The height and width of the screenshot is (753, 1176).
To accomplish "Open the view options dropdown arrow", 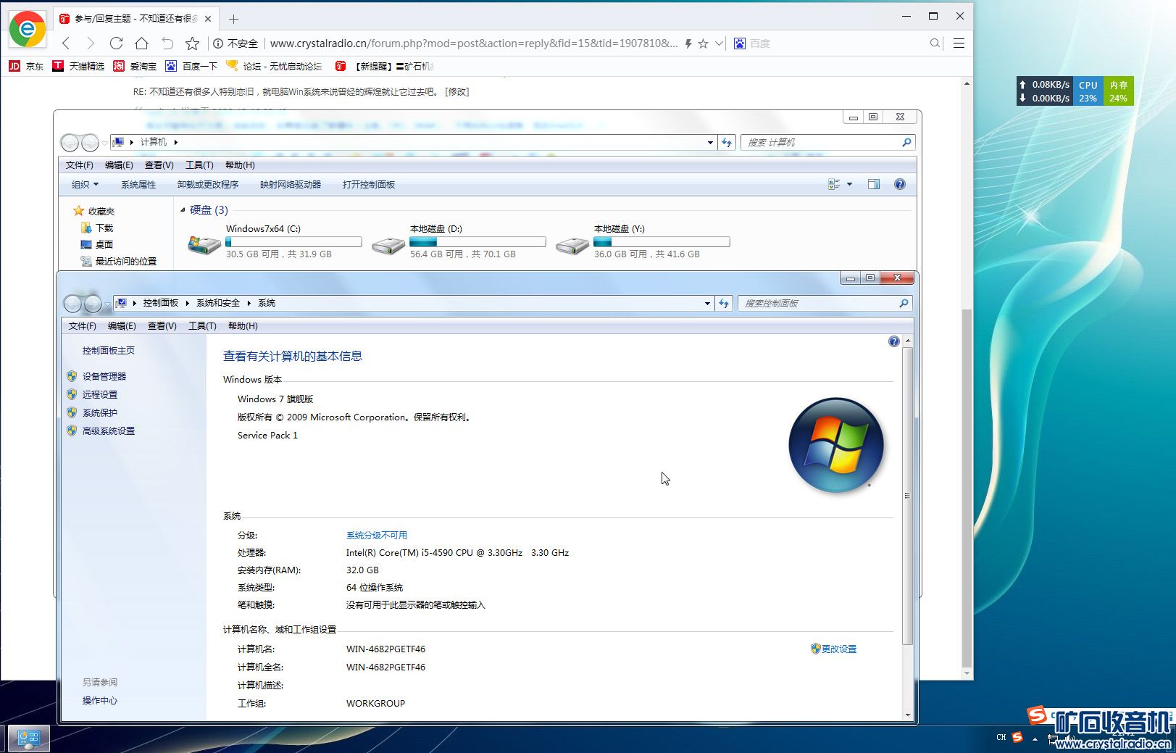I will click(x=849, y=185).
